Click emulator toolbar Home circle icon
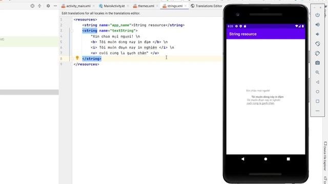Viewport: 328px width, 184px height. pyautogui.click(x=317, y=91)
